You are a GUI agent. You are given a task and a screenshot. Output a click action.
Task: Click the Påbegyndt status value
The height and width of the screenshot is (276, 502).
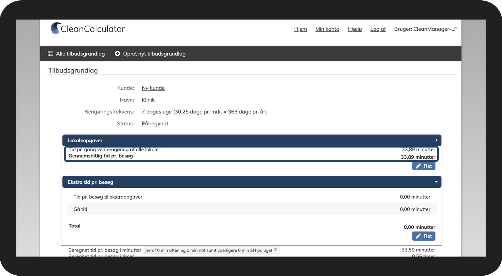155,124
